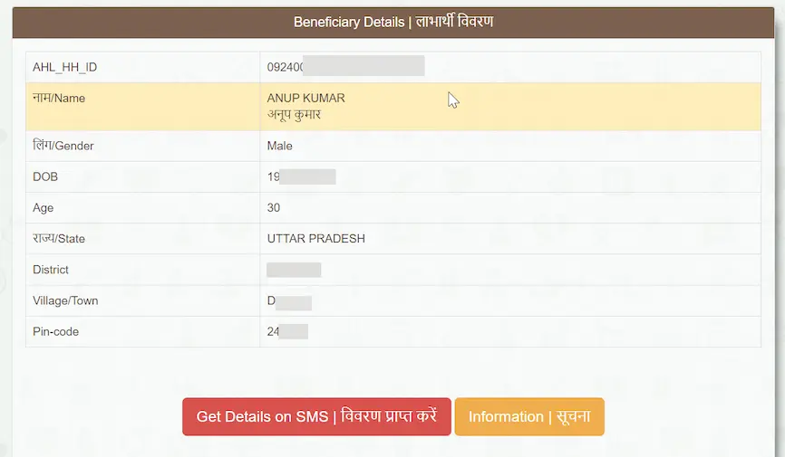
Task: Select the redacted DOB value
Action: [301, 177]
